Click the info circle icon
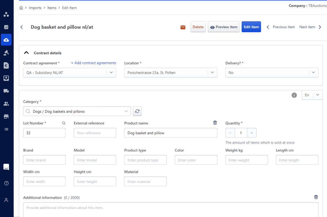Image resolution: width=327 pixels, height=217 pixels. pyautogui.click(x=294, y=95)
